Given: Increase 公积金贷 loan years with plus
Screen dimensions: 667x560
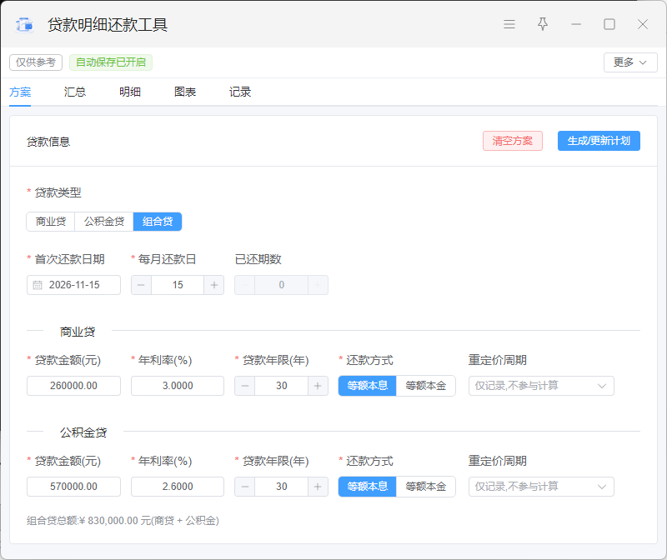Looking at the screenshot, I should point(318,487).
